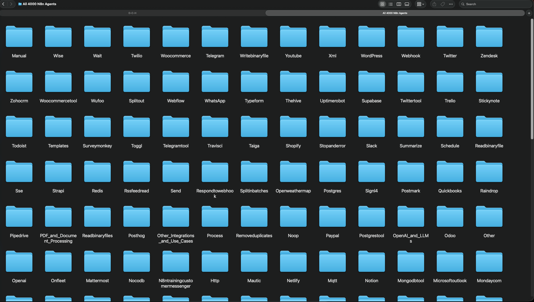Click the Writebinaryfile folder name
This screenshot has height=302, width=534.
[254, 56]
